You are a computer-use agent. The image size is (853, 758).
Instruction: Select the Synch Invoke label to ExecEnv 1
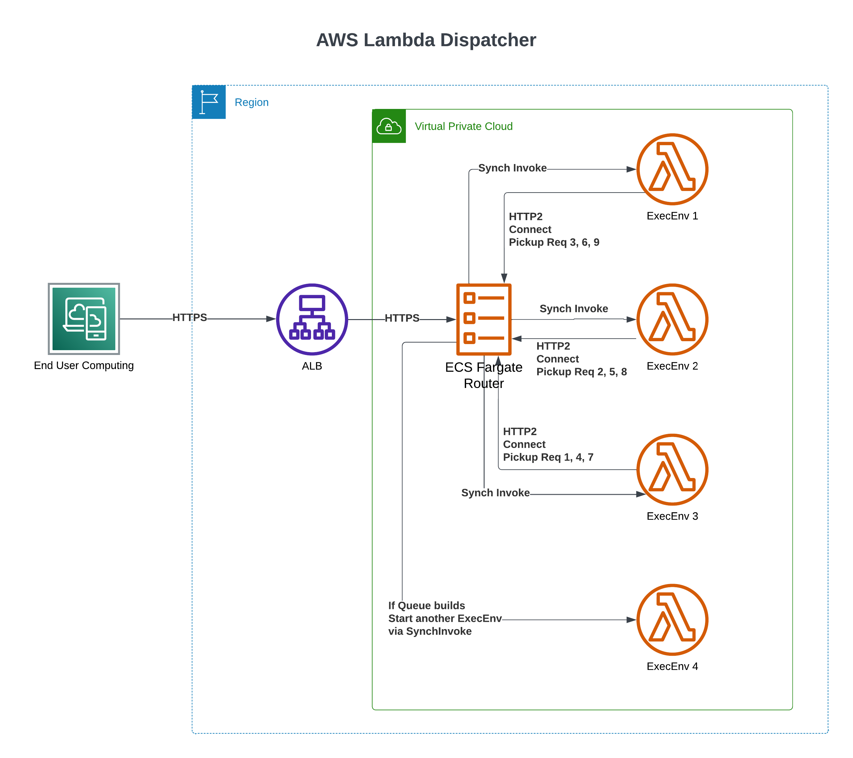coord(512,168)
